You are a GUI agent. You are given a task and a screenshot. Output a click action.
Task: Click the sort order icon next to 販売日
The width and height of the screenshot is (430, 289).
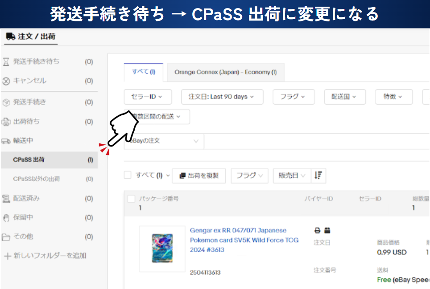point(318,175)
